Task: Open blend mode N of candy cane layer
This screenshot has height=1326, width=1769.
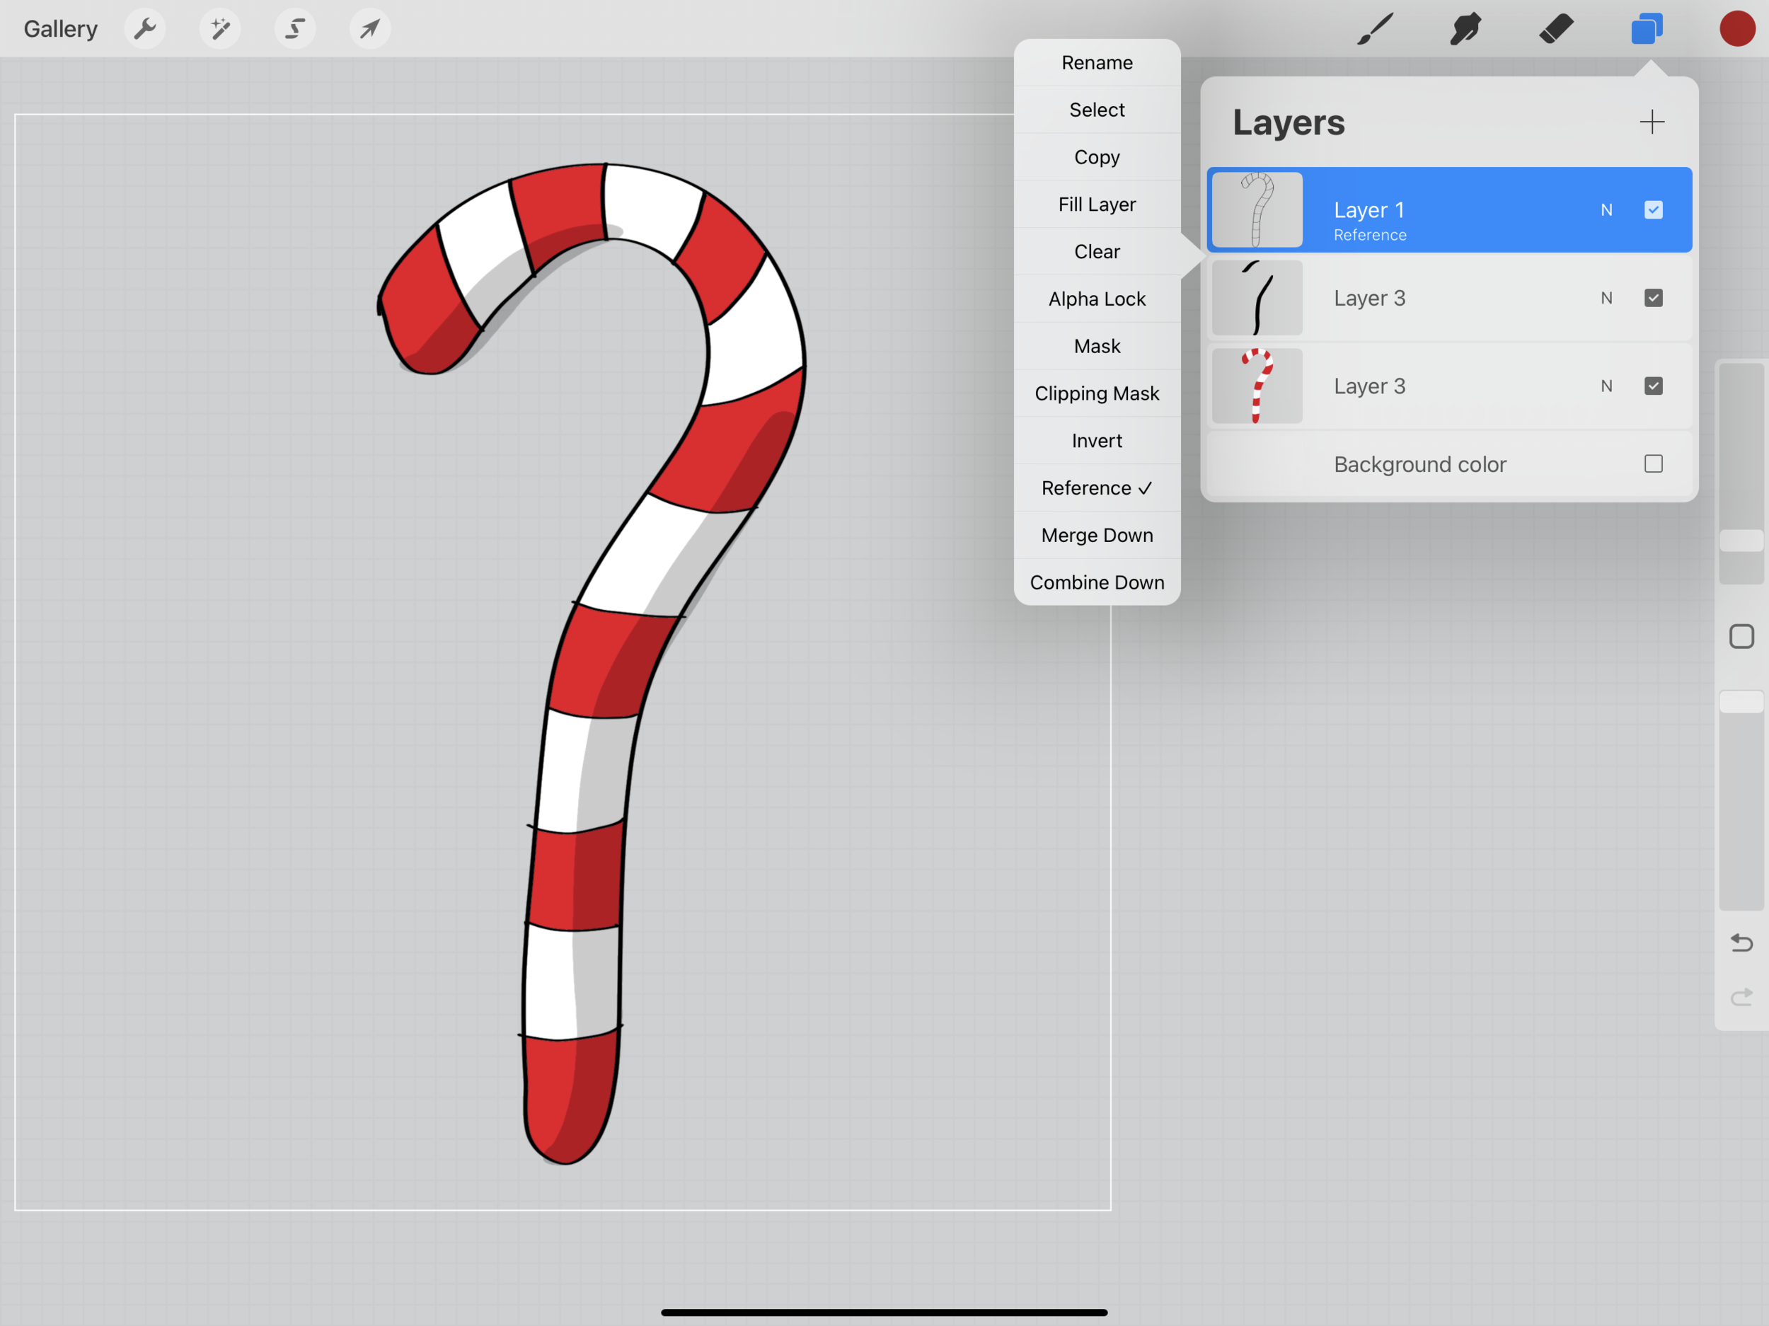Action: coord(1606,386)
